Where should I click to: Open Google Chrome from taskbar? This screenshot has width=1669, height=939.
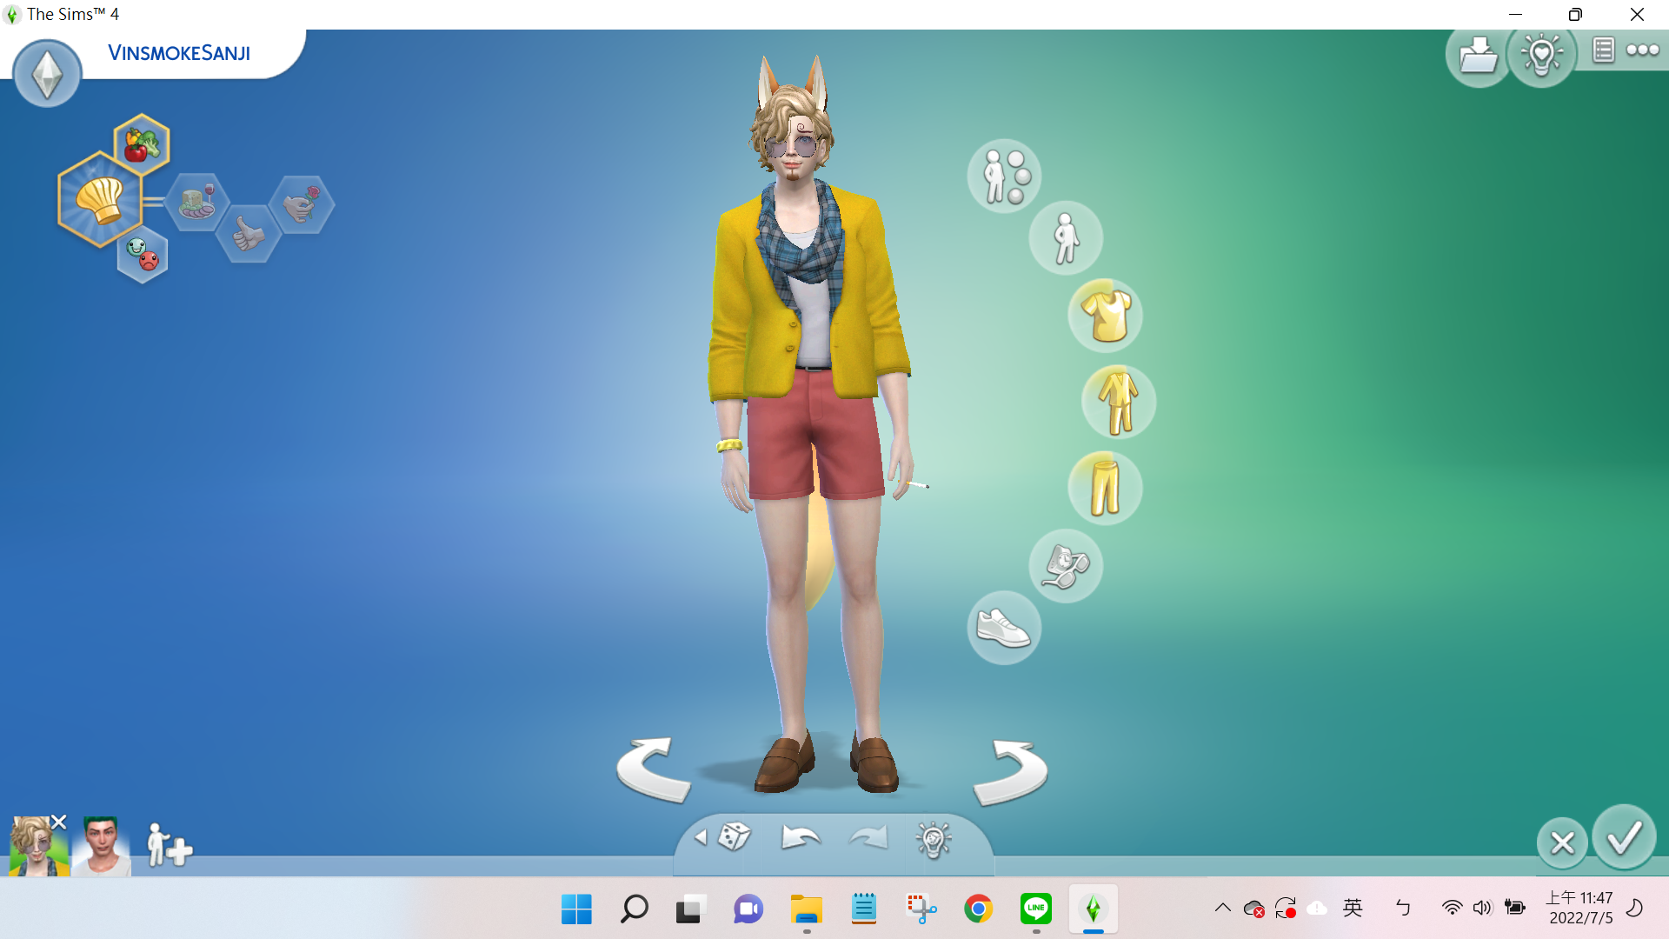(979, 909)
